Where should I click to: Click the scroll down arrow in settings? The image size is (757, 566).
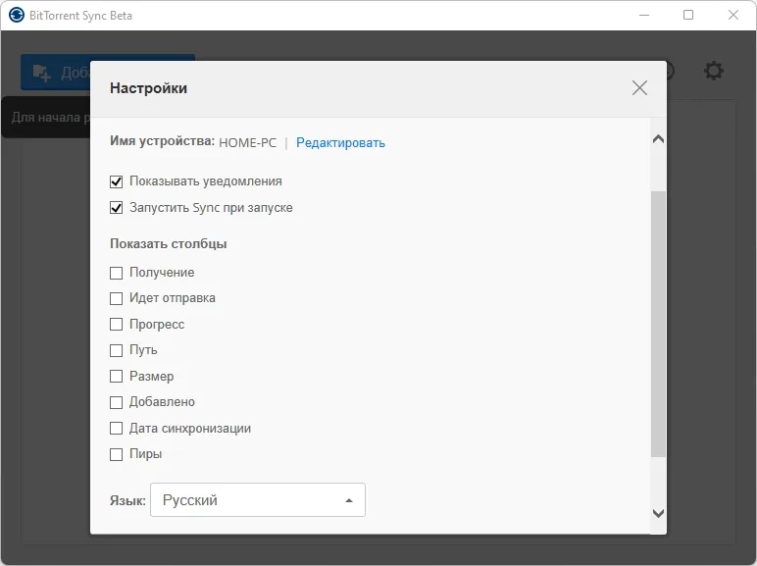(658, 513)
